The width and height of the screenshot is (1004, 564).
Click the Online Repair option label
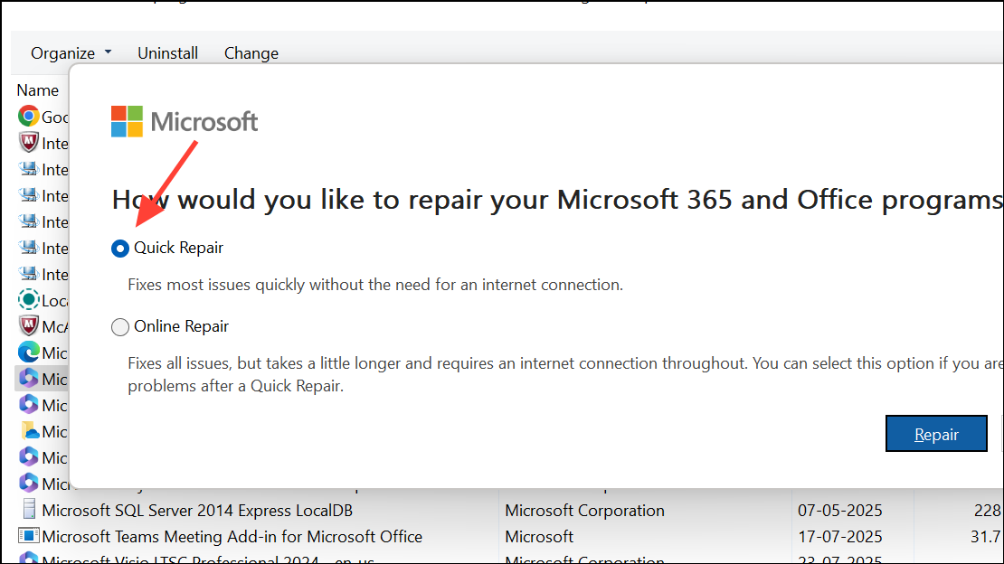181,326
